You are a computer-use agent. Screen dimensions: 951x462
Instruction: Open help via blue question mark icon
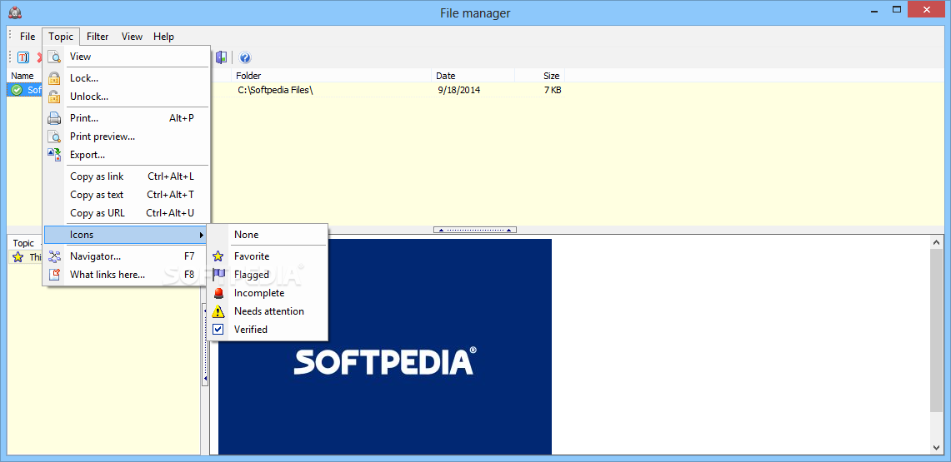(x=245, y=57)
